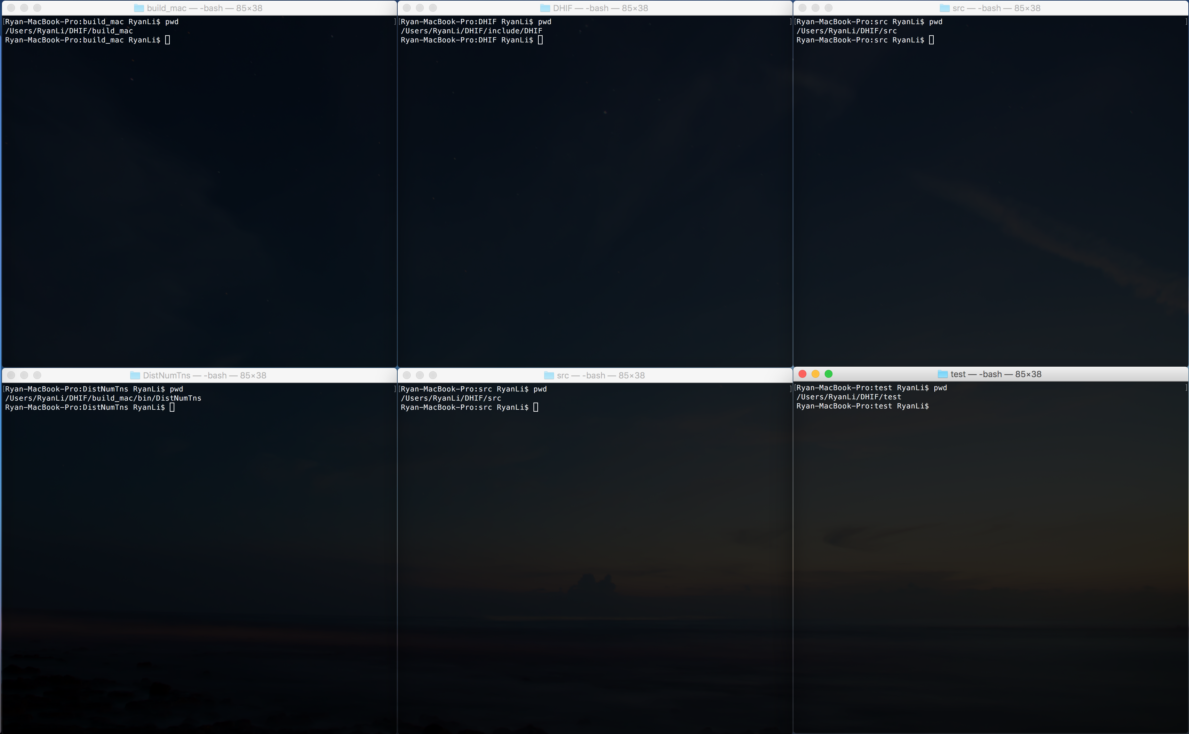Click the '/Users/RyanLi/DHIF/test' output line
Screen dimensions: 1189x734
click(x=848, y=397)
